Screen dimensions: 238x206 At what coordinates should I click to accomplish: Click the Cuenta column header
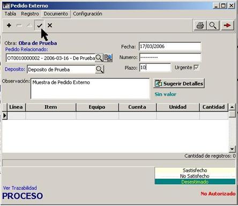coord(137,107)
